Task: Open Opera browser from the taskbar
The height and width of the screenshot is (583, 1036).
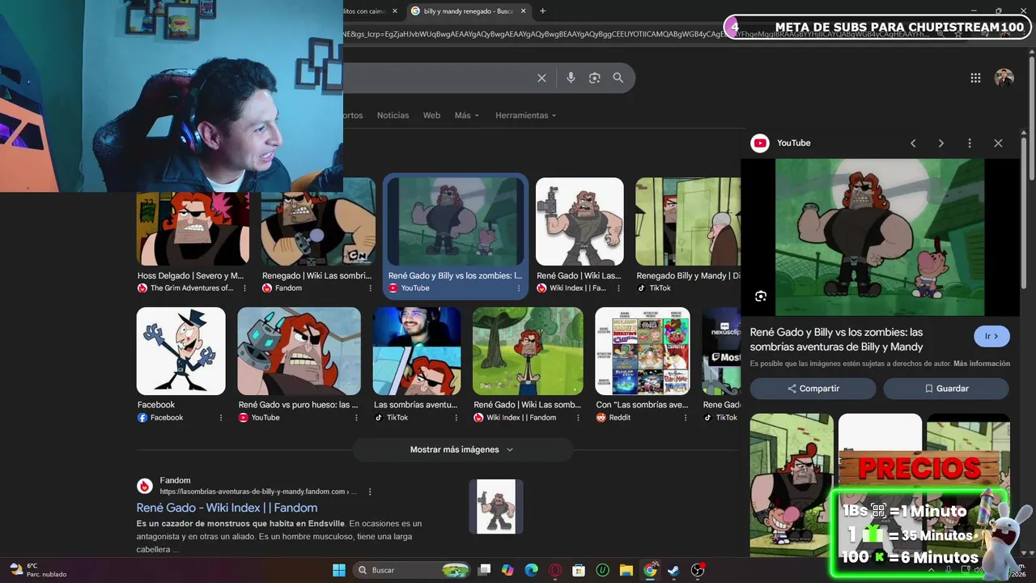Action: (555, 570)
